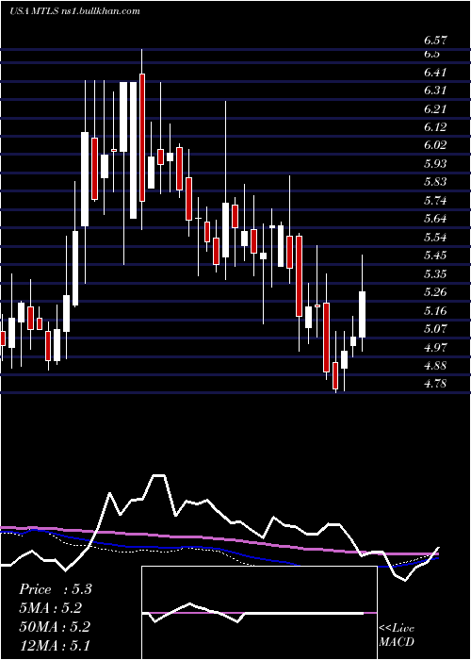This screenshot has width=471, height=660.
Task: Click the 6.12 price axis label
Action: [435, 127]
